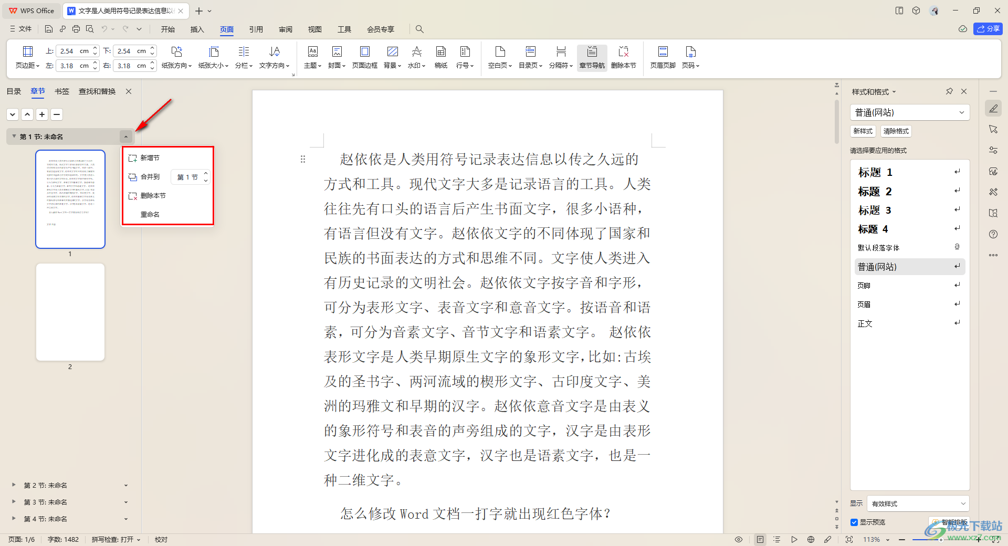1008x546 pixels.
Task: Open the page margins tool
Action: click(27, 57)
